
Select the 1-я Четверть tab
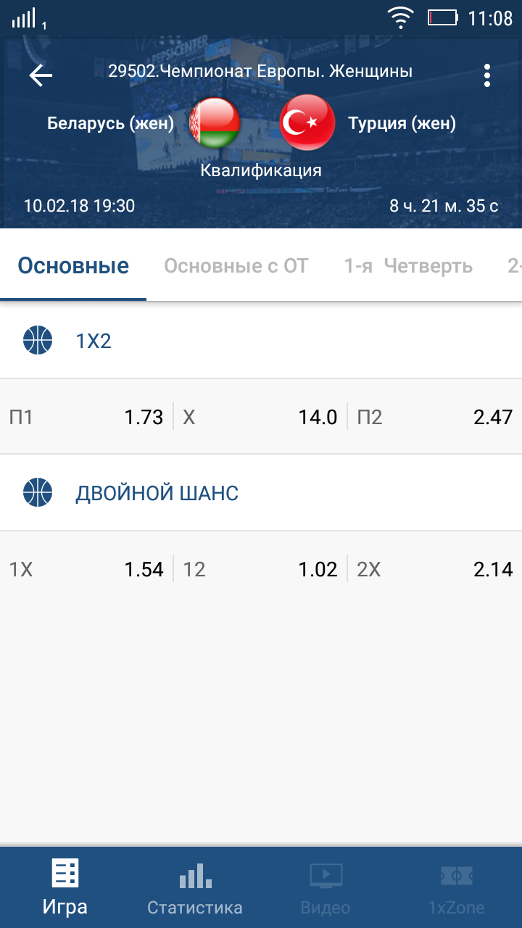[x=408, y=266]
